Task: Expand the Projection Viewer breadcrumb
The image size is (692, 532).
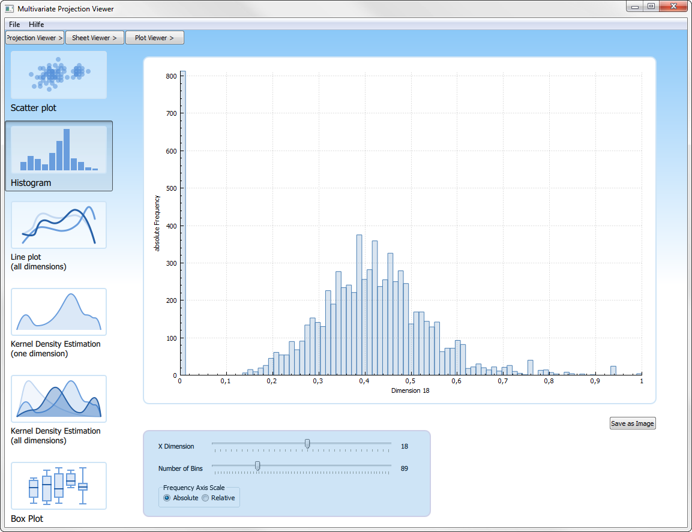Action: click(35, 38)
